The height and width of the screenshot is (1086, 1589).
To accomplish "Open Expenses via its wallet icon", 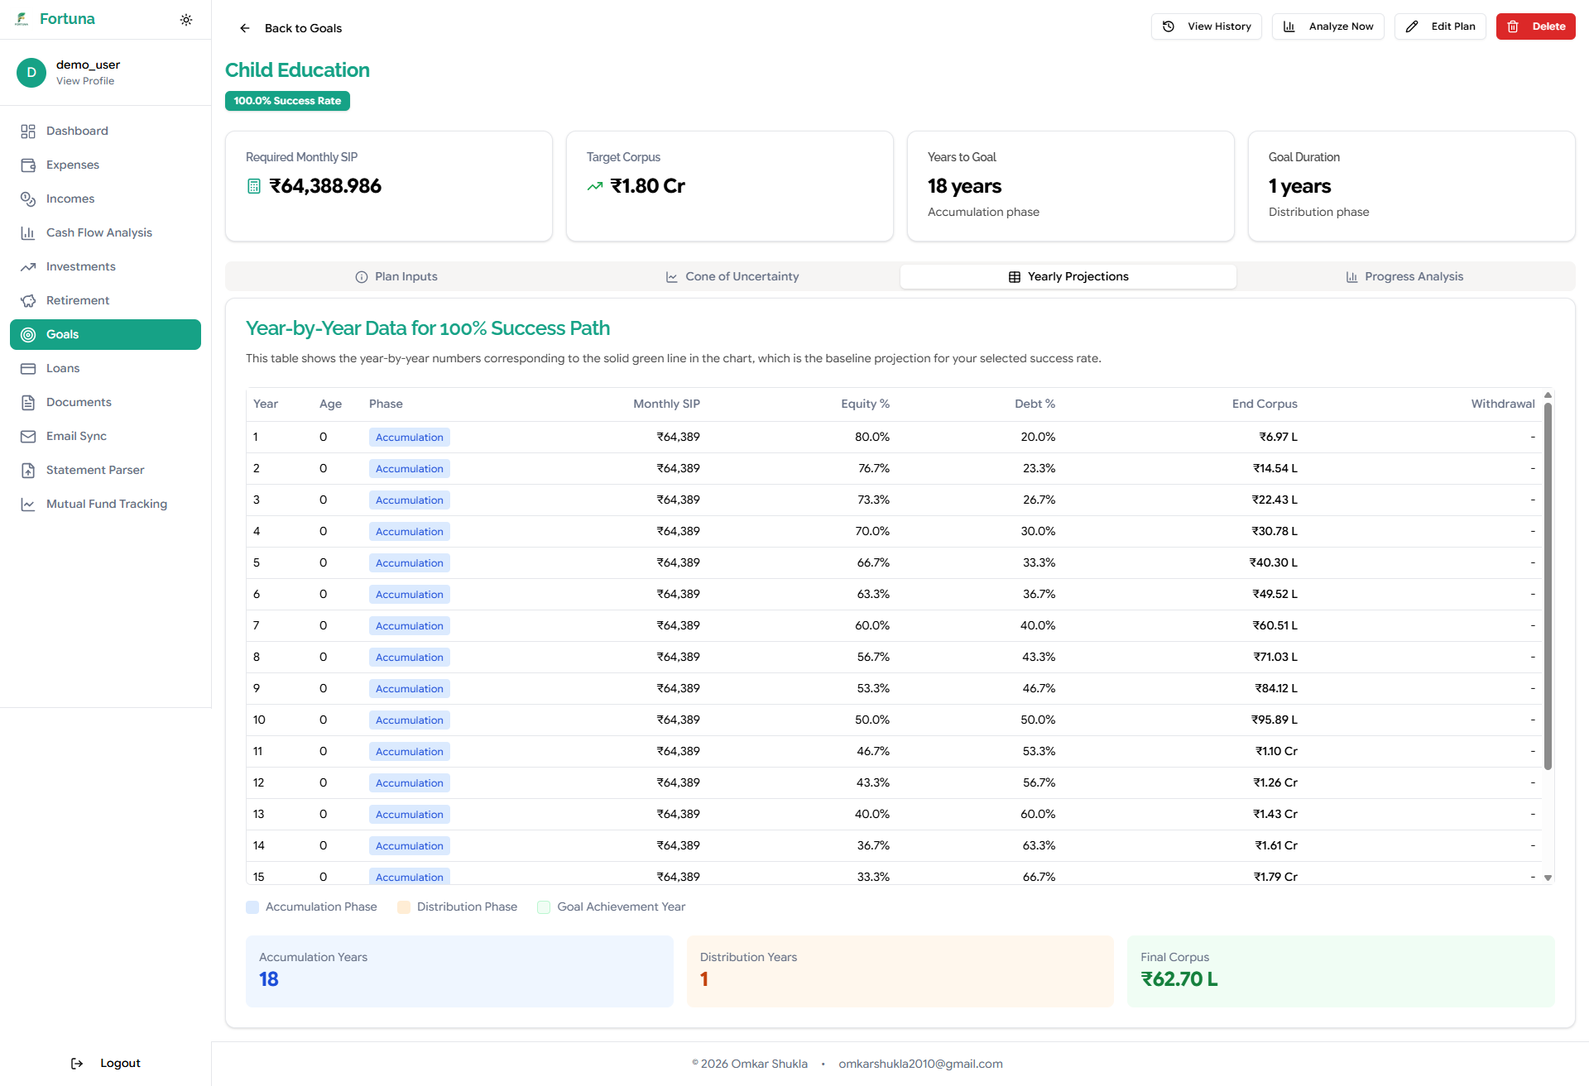I will pyautogui.click(x=28, y=165).
